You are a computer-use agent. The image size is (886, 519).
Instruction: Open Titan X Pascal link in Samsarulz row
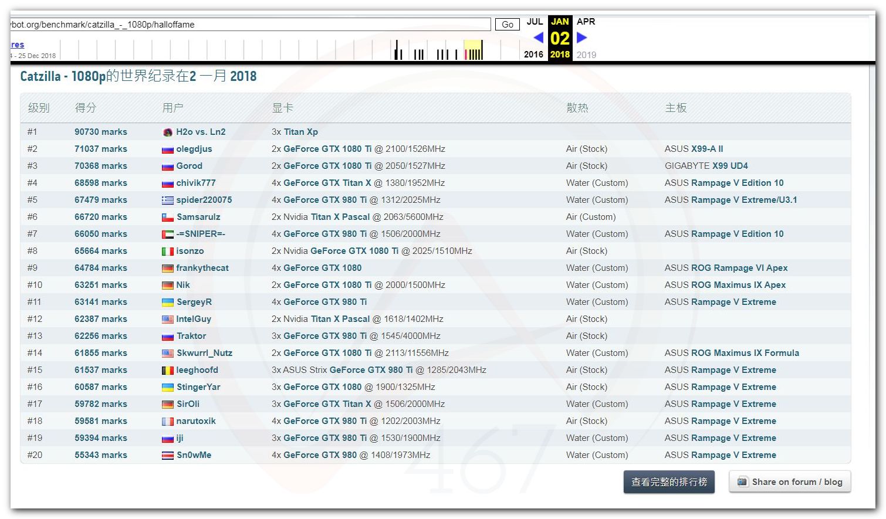(340, 217)
